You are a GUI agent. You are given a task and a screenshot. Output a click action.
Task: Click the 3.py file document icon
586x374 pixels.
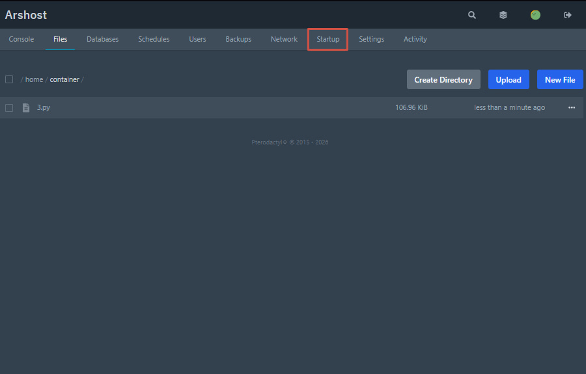[26, 108]
